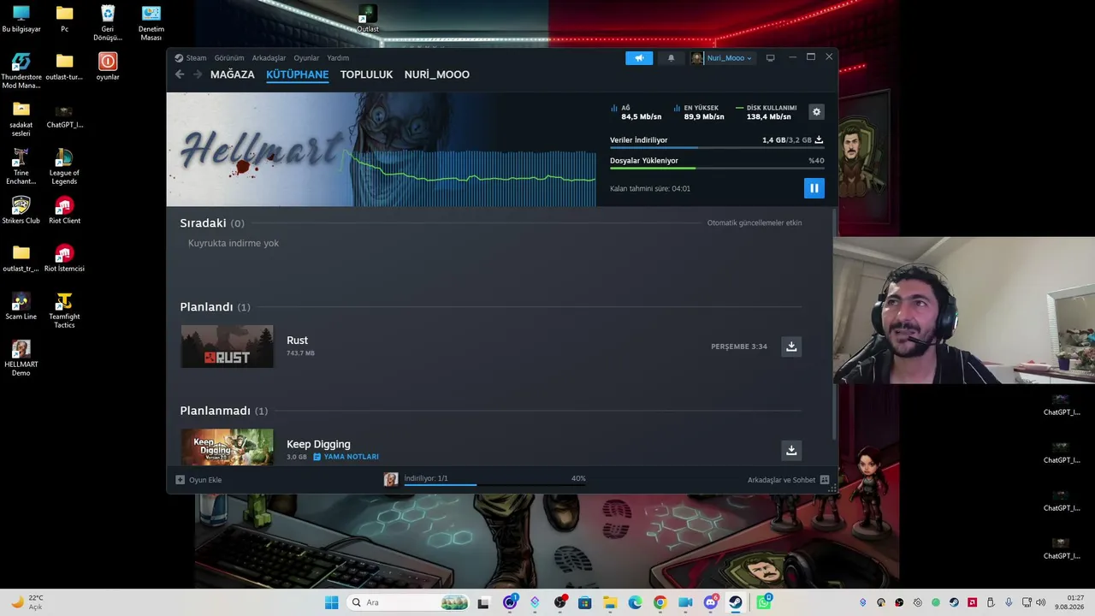Open Discord from the taskbar
Viewport: 1095px width, 616px height.
pos(710,602)
